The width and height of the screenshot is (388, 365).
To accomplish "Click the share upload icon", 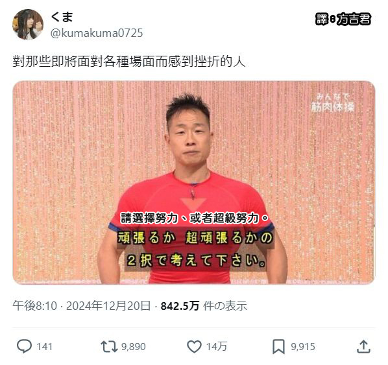I will (363, 347).
